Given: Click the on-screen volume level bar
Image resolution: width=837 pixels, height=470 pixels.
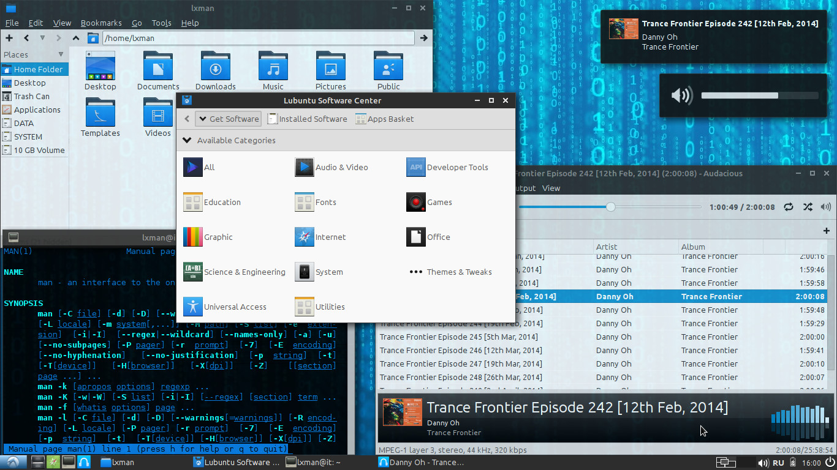Looking at the screenshot, I should click(760, 95).
